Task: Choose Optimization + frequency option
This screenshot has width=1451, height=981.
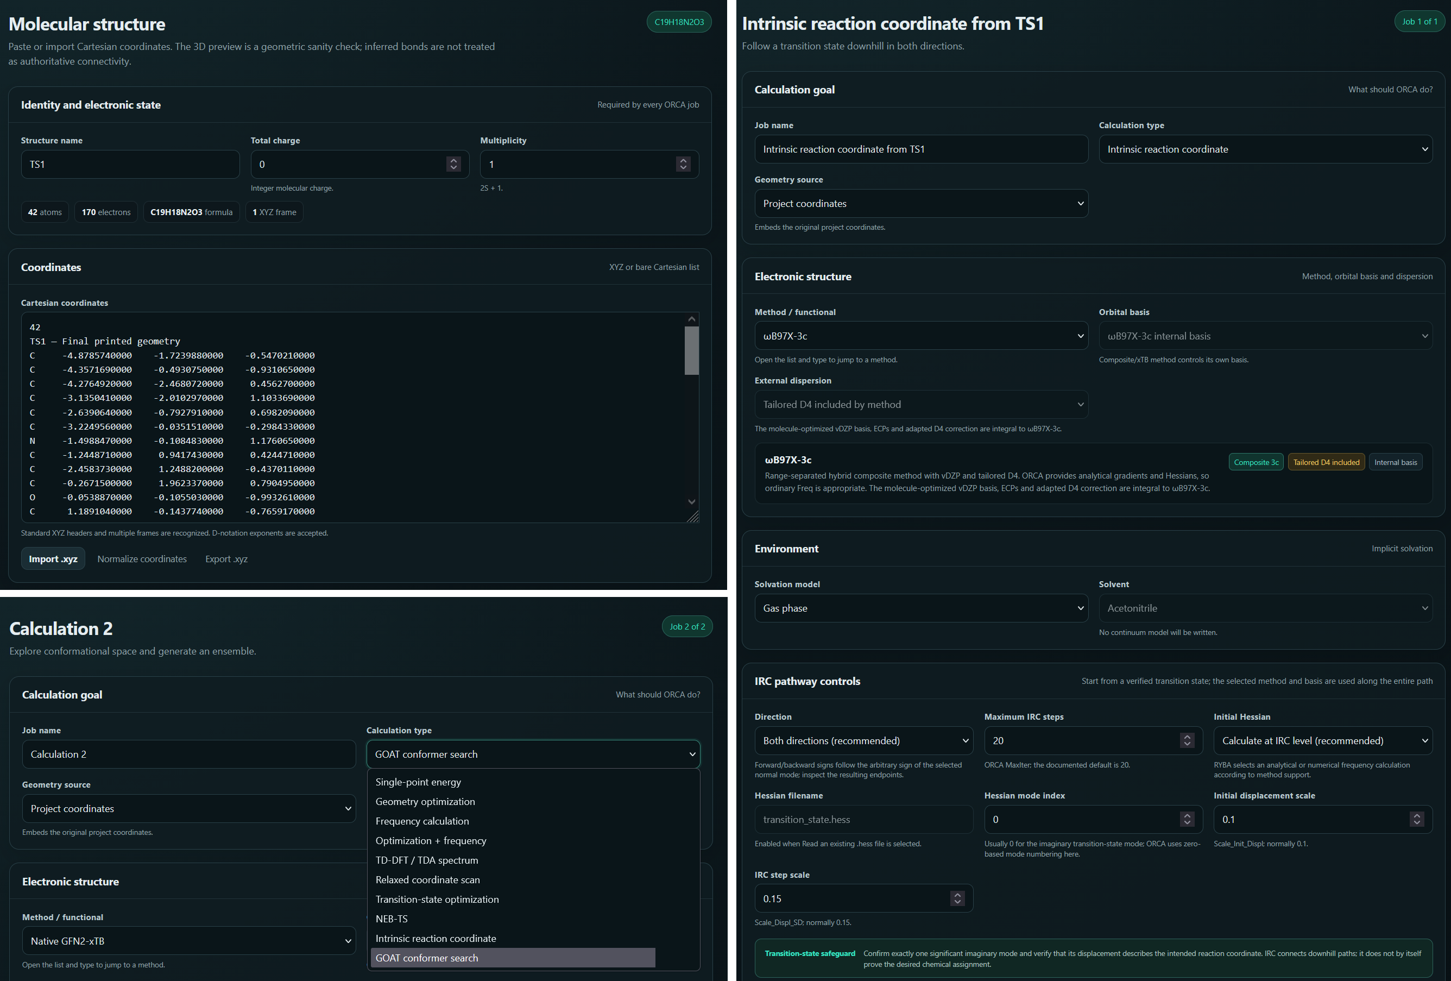Action: point(513,840)
